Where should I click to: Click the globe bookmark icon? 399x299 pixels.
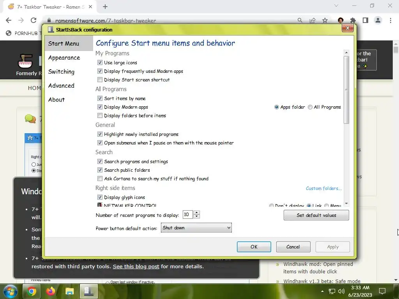(9, 33)
